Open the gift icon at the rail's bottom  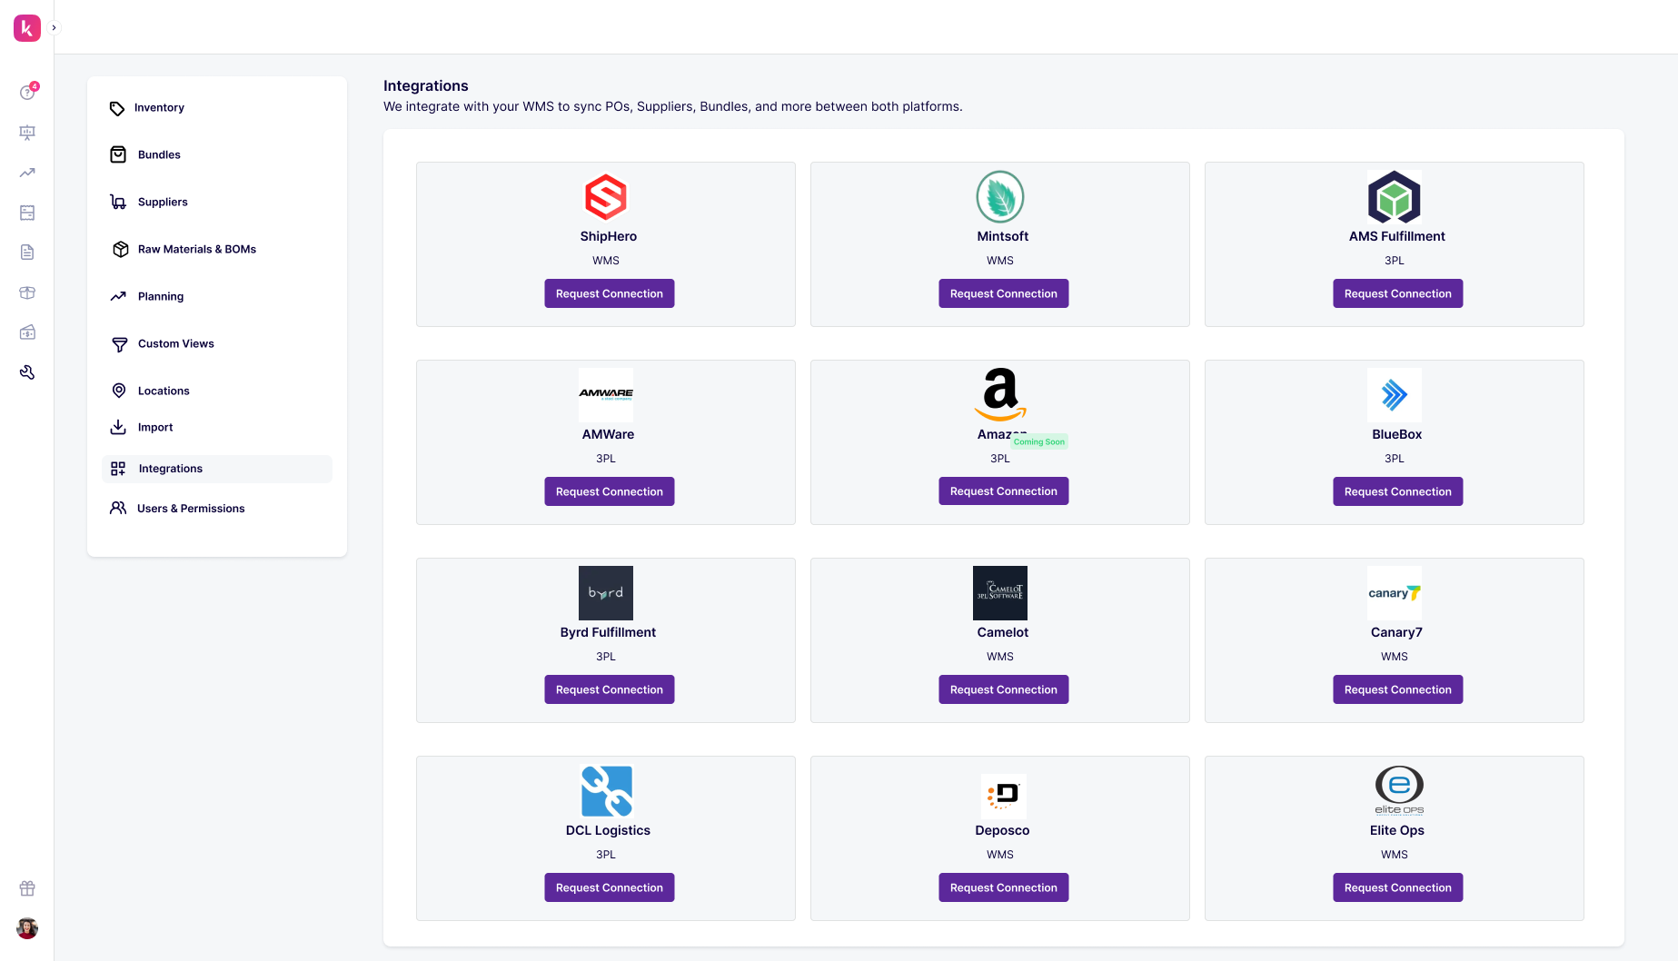27,888
